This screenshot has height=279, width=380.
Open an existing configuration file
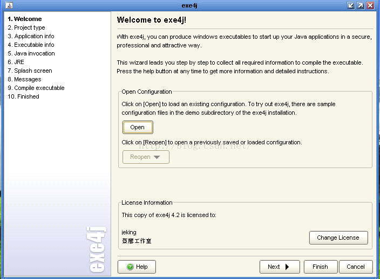[x=138, y=127]
